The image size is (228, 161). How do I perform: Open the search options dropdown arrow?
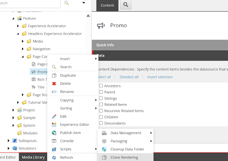click(x=84, y=3)
